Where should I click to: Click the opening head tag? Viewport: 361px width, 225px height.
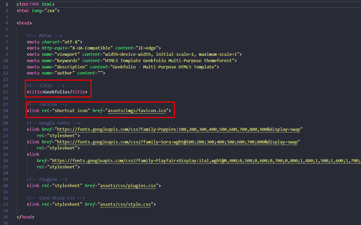[x=24, y=23]
